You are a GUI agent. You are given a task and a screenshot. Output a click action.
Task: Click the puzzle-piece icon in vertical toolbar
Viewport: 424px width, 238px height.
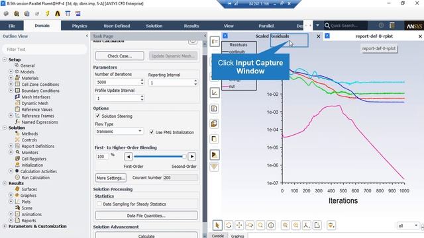pyautogui.click(x=214, y=124)
